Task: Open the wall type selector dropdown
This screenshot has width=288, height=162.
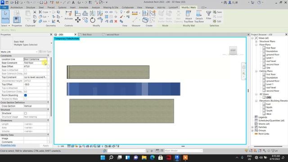Action: tap(51, 43)
